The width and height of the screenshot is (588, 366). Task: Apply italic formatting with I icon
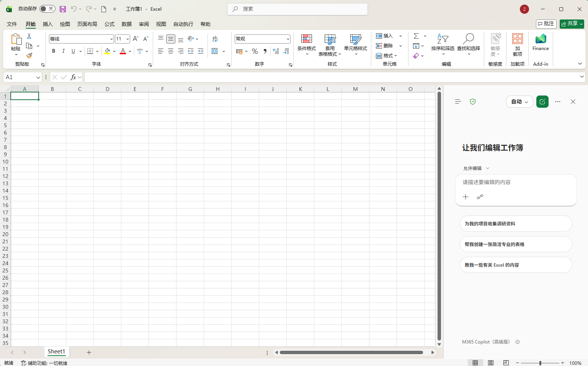point(64,51)
